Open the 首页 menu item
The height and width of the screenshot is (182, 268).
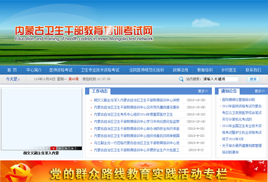point(12,70)
